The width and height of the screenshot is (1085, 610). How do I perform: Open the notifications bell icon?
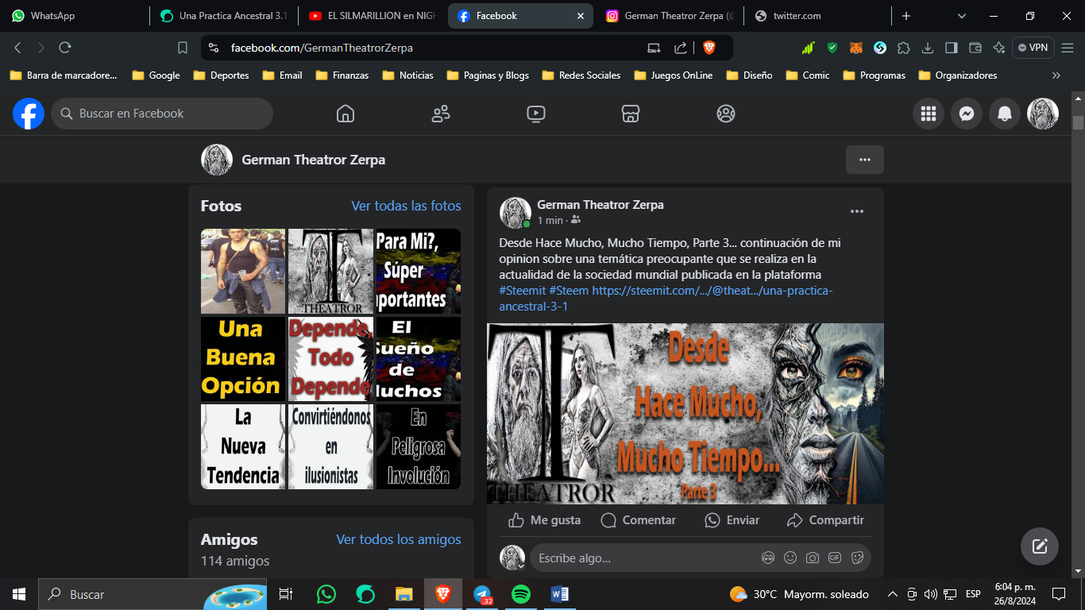click(x=1005, y=114)
